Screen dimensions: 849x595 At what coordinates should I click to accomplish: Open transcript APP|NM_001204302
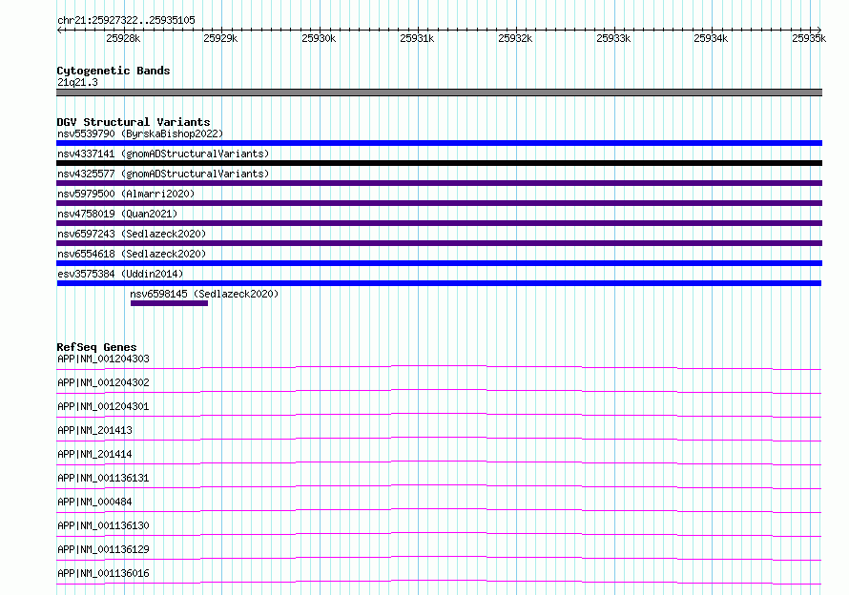[103, 382]
